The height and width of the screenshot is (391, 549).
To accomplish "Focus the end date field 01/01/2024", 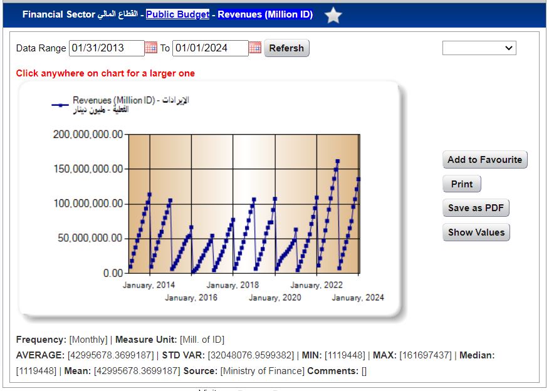I will tap(210, 48).
